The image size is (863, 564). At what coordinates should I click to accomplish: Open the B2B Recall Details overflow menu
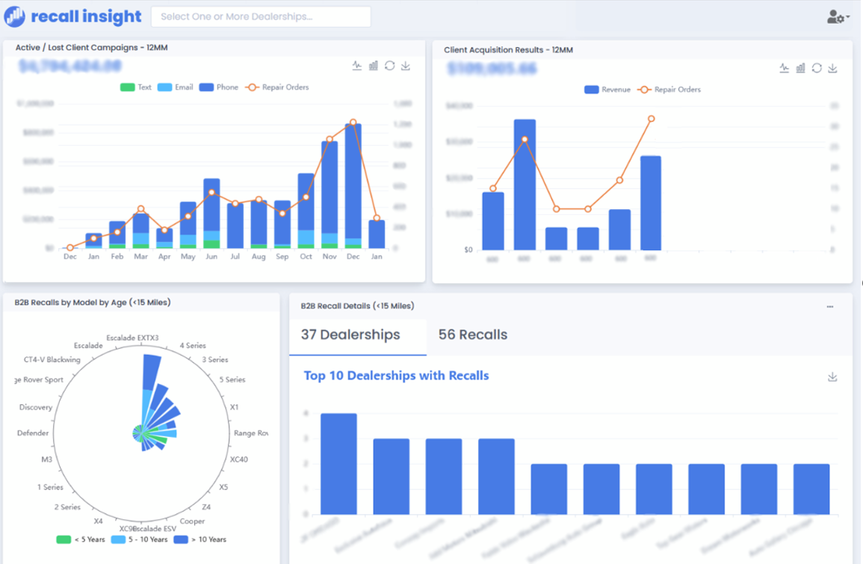click(x=829, y=306)
